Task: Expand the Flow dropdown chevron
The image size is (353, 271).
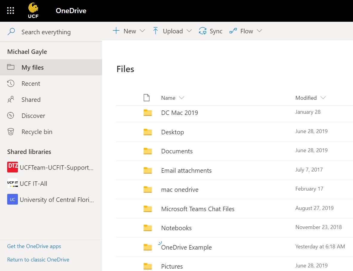Action: coord(259,31)
